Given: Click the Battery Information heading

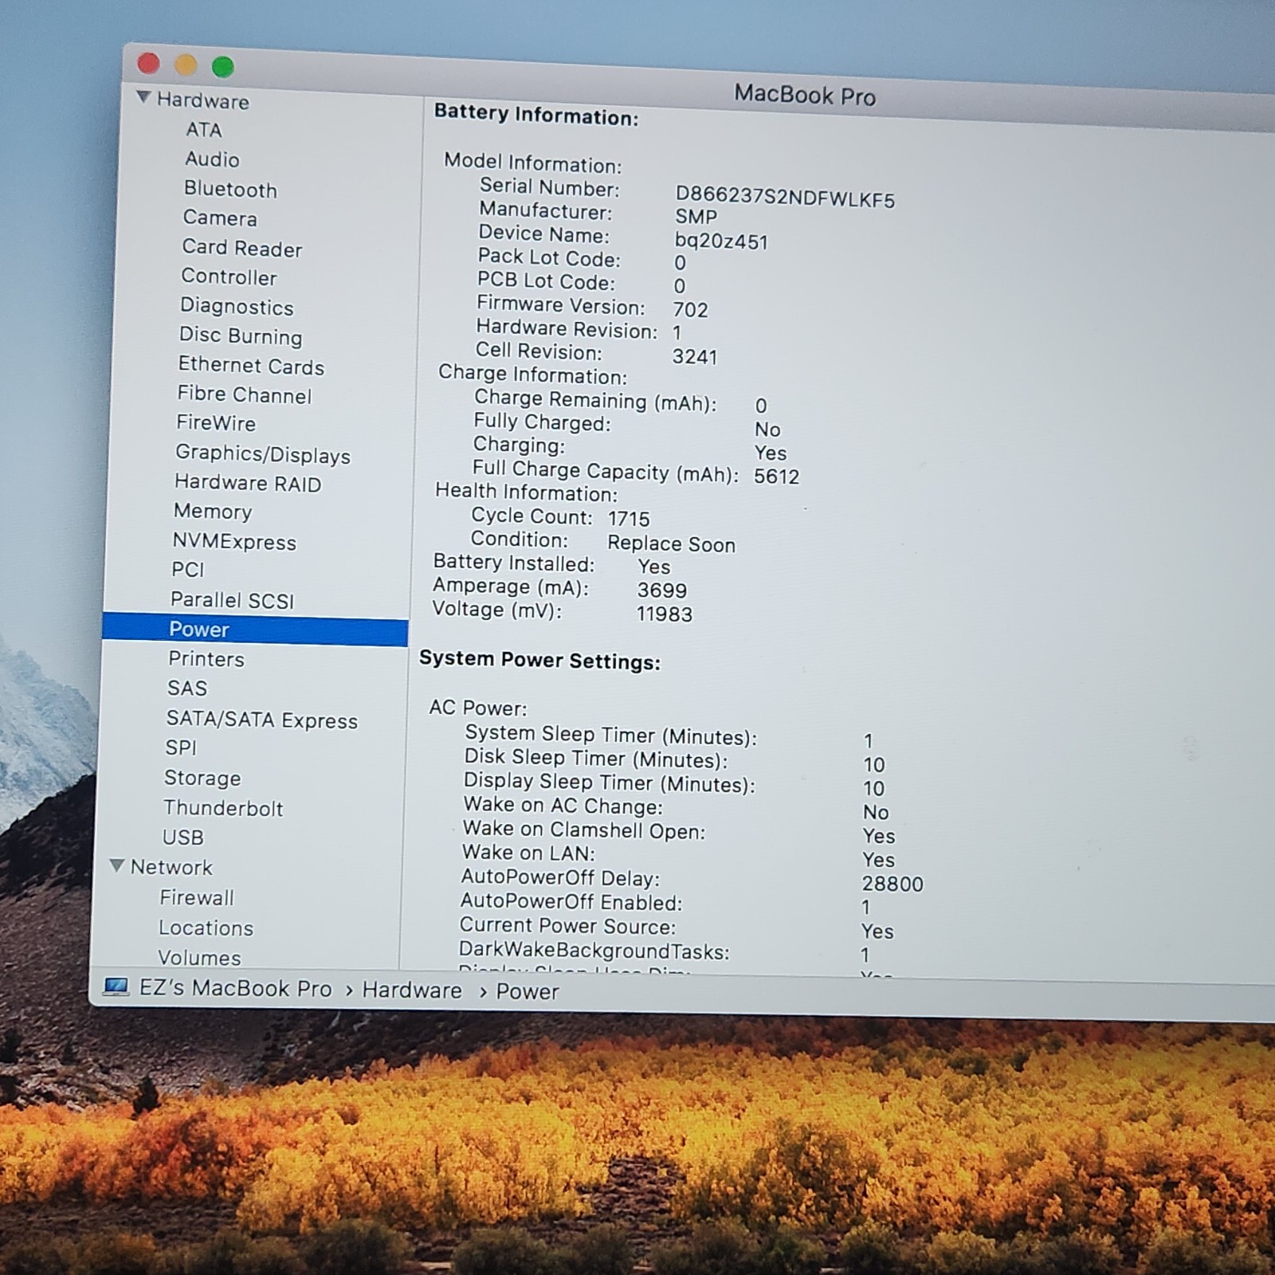Looking at the screenshot, I should pos(536,115).
